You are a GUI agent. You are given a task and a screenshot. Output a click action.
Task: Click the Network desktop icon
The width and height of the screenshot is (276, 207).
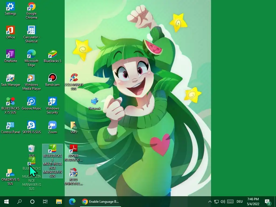pyautogui.click(x=95, y=103)
